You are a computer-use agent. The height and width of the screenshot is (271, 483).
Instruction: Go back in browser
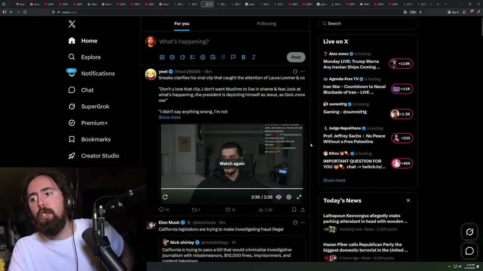[x=11, y=12]
